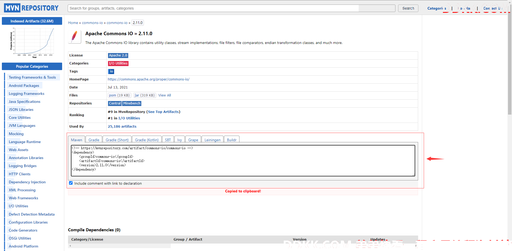Open Language Runtime category
The image size is (512, 251).
pos(25,142)
